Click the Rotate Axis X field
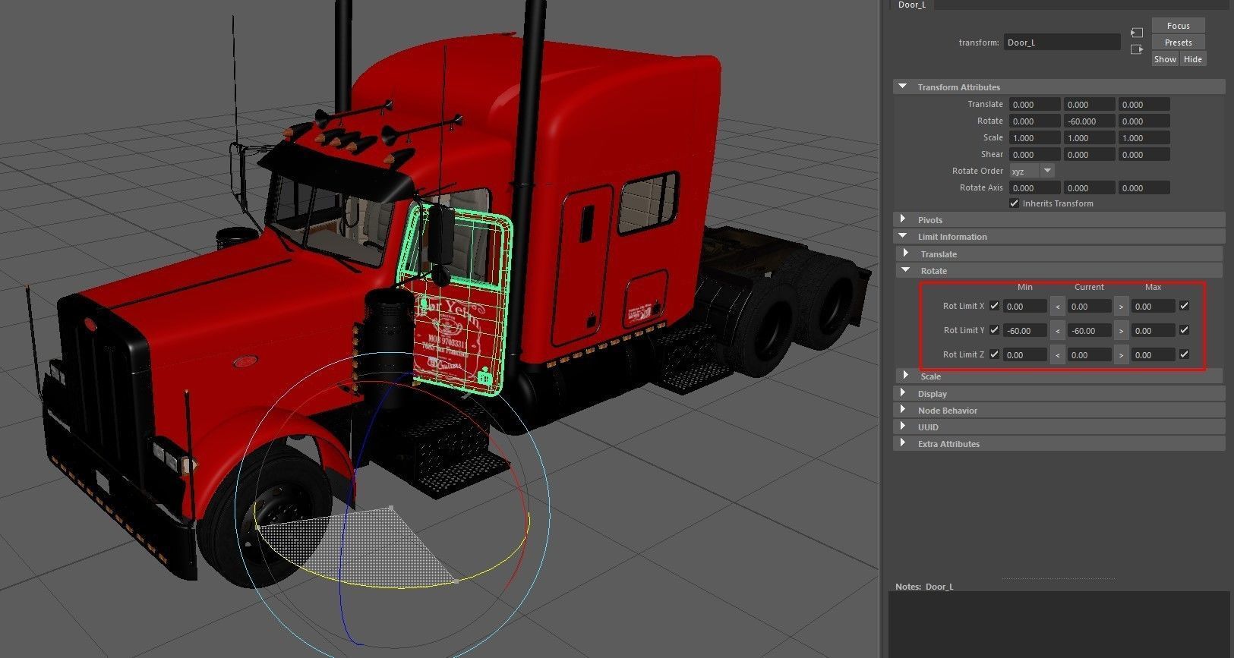1234x658 pixels. coord(1035,188)
